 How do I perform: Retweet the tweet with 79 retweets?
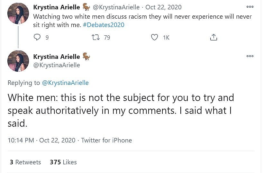[x=96, y=37]
